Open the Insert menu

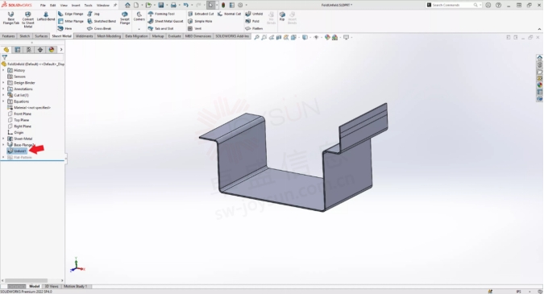point(76,5)
